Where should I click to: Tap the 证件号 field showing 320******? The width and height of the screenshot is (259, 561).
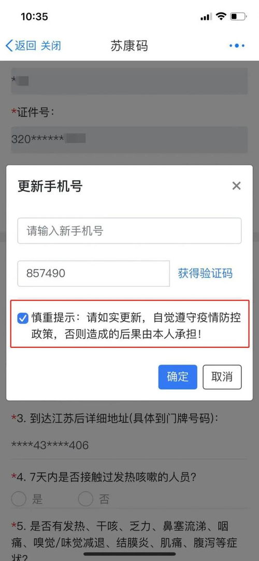tap(129, 139)
